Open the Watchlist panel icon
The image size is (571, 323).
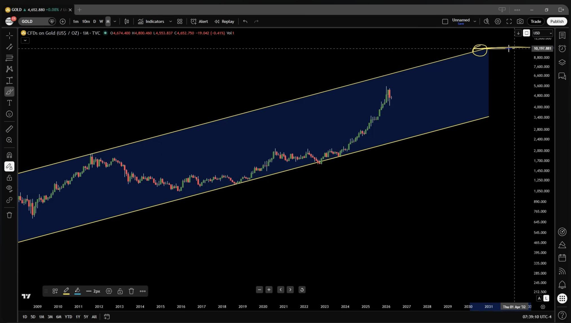(562, 35)
